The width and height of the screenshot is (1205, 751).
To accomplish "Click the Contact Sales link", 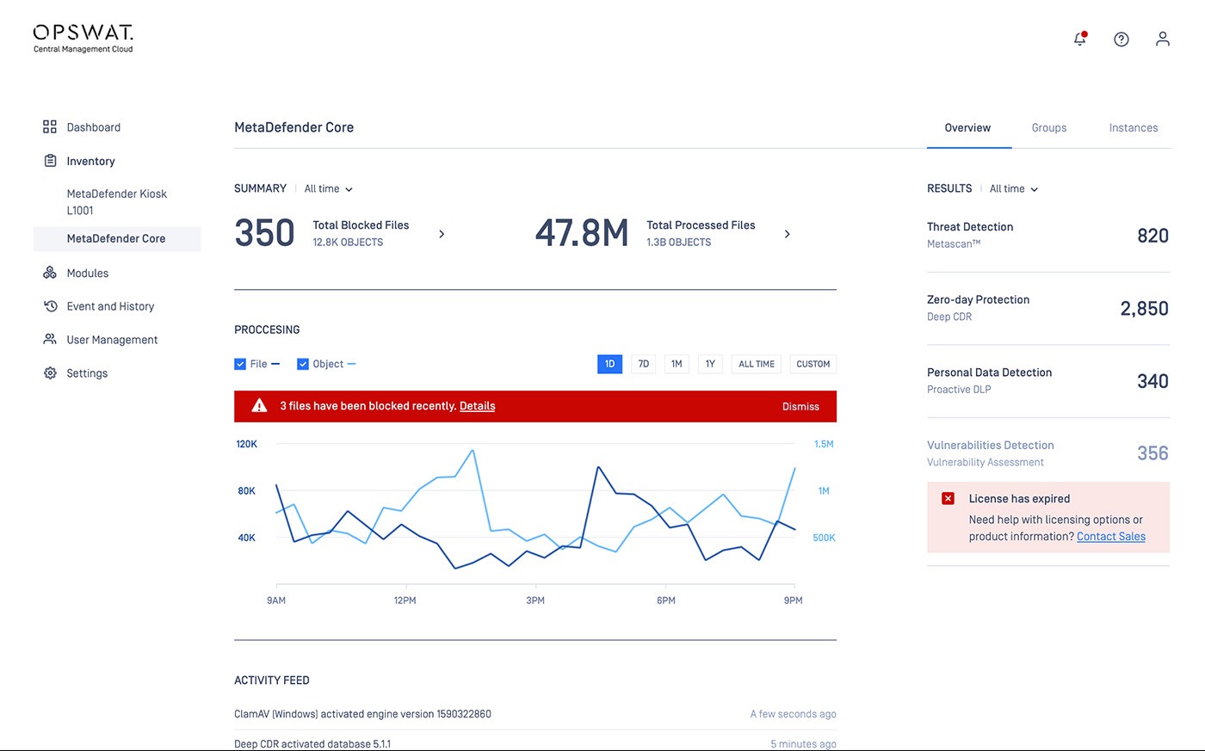I will pos(1111,536).
